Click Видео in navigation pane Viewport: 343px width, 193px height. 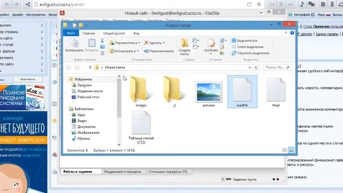coord(79,121)
